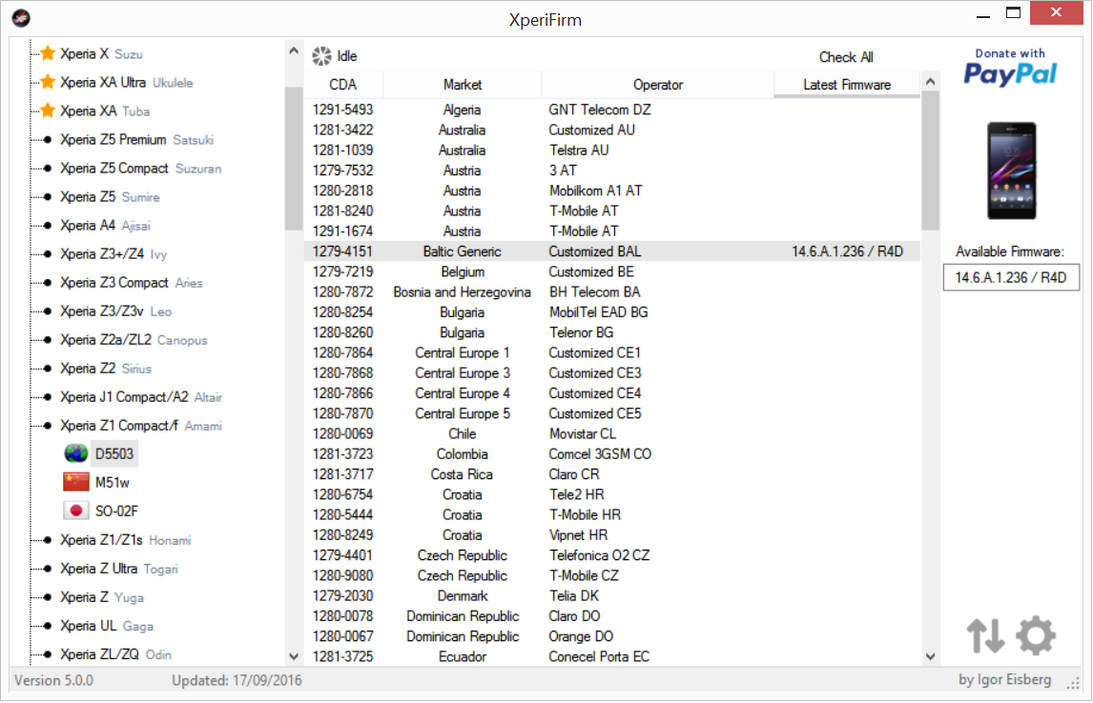Select Algeria GNT Telecom DZ row

coord(612,110)
